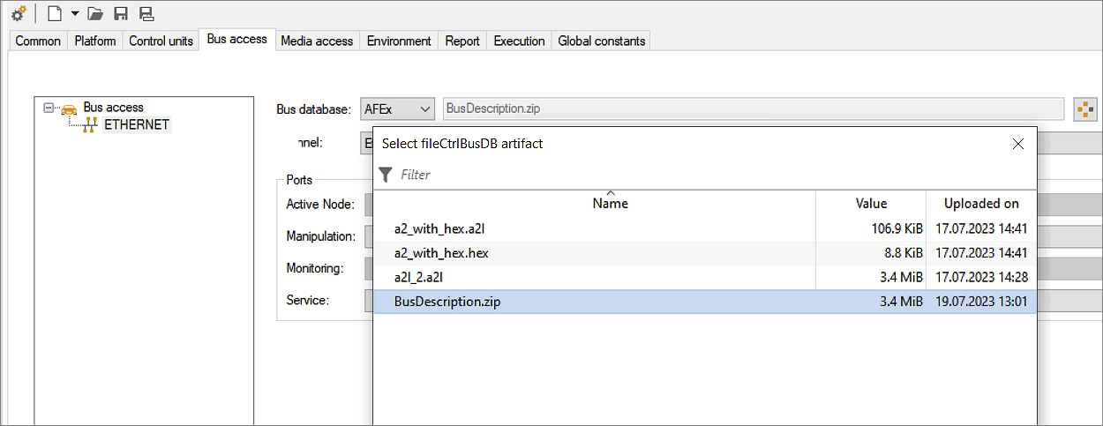This screenshot has height=426, width=1103.
Task: Click the Active Node port field
Action: pyautogui.click(x=369, y=205)
